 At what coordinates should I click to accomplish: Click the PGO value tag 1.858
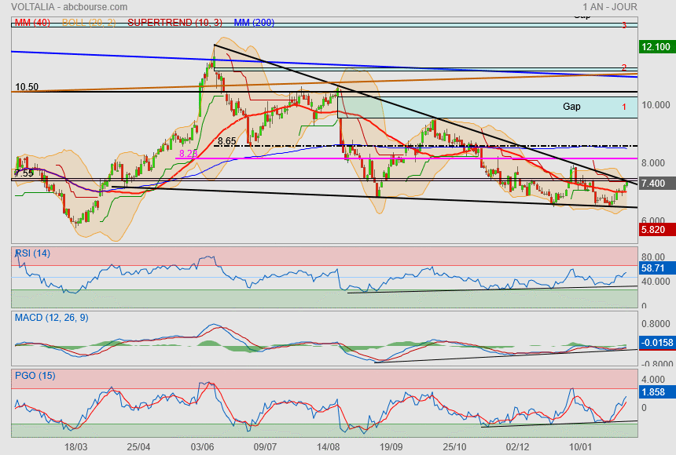click(656, 391)
